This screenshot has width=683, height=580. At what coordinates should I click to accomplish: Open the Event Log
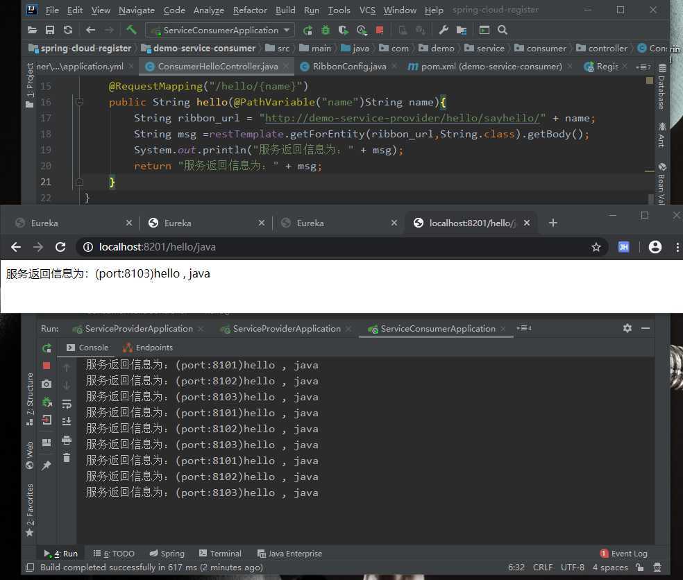coord(623,554)
